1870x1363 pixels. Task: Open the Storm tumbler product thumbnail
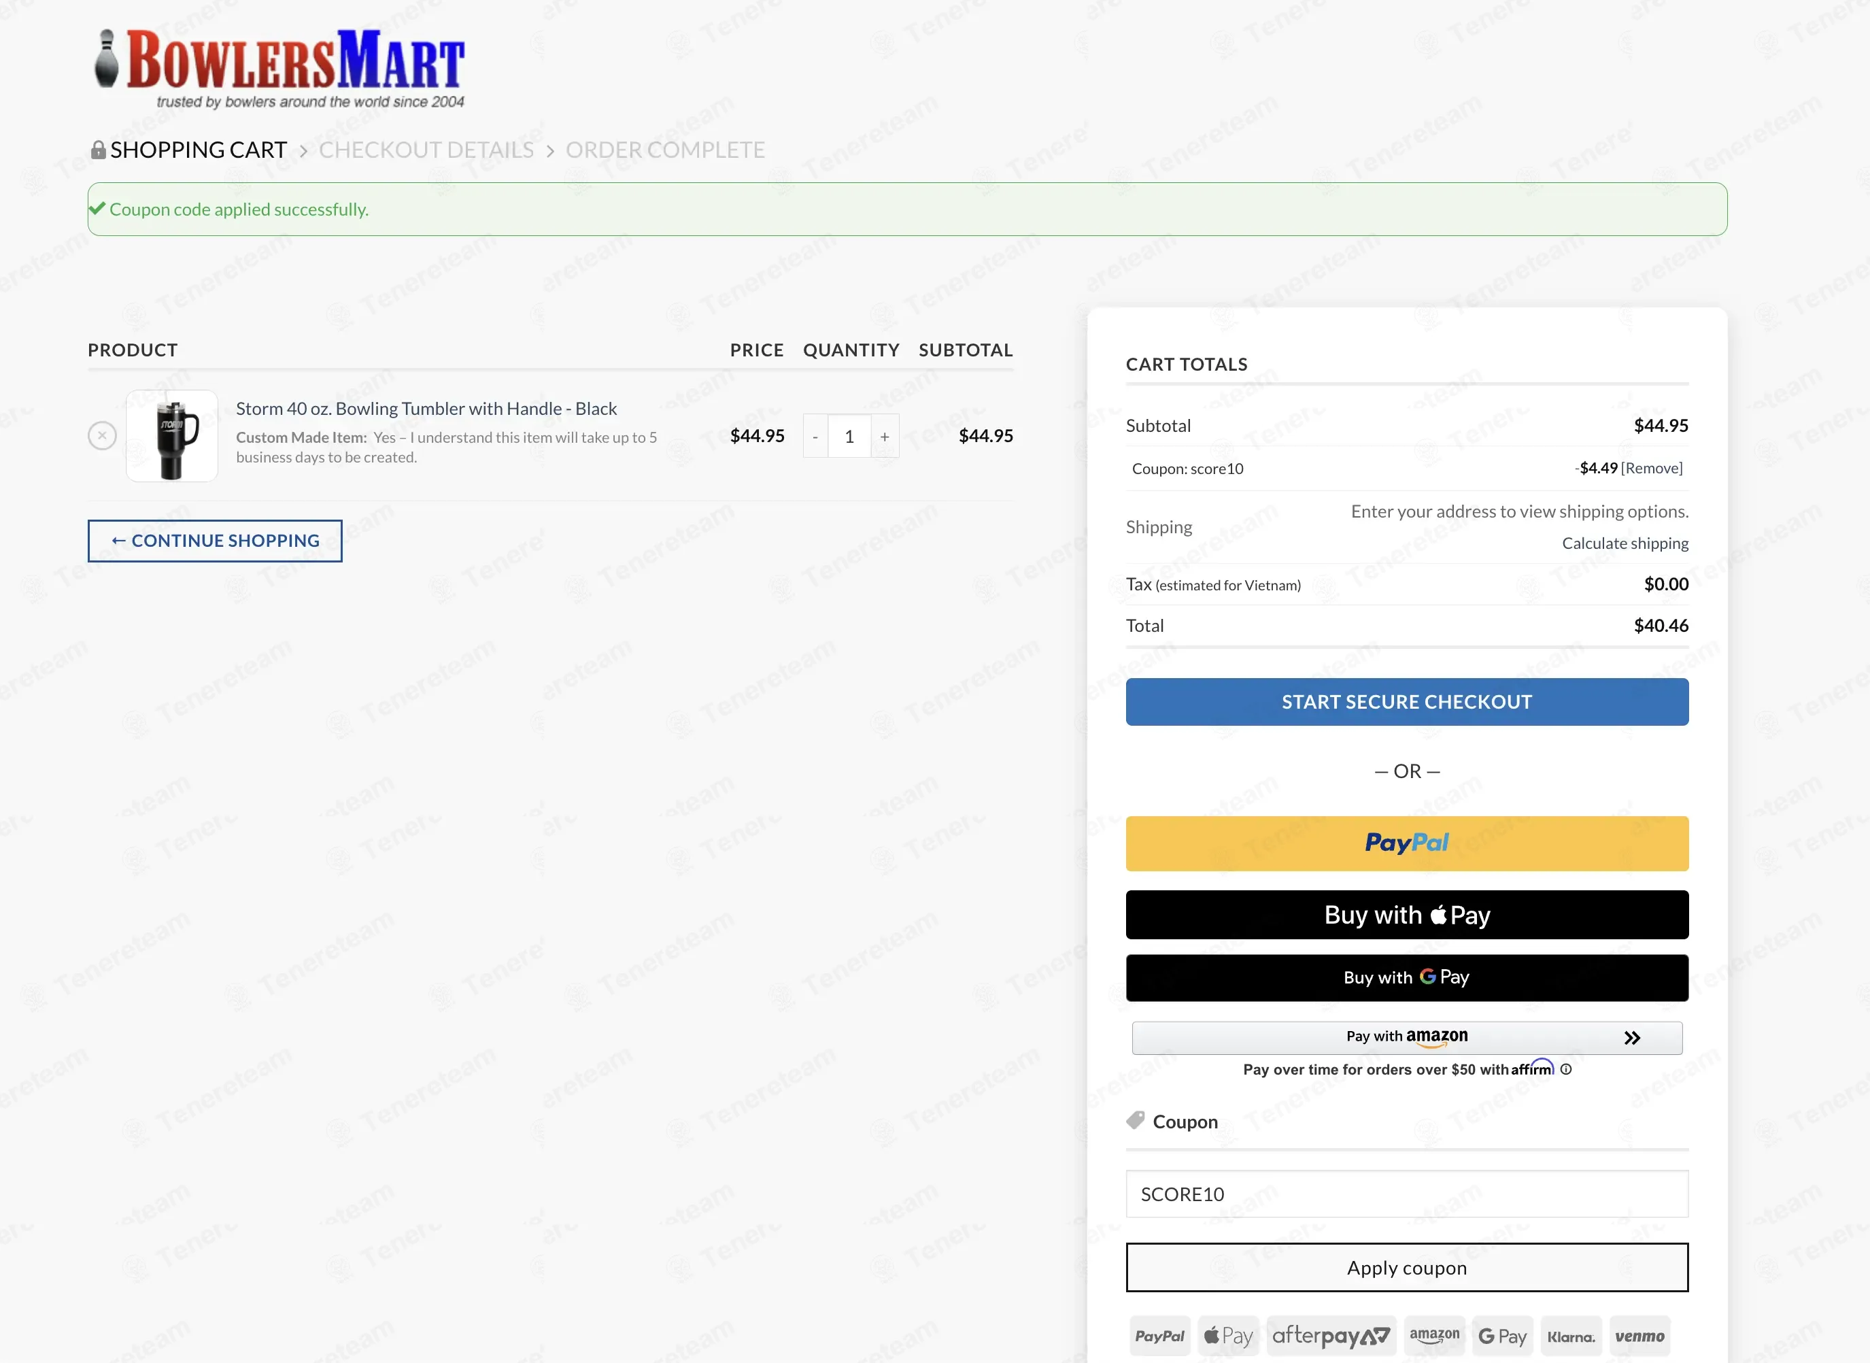[171, 436]
